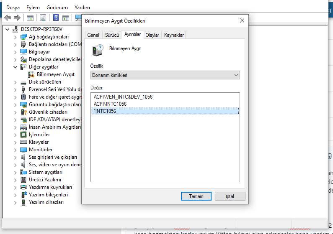
Task: Click the Back arrow toolbar icon
Action: (8, 18)
